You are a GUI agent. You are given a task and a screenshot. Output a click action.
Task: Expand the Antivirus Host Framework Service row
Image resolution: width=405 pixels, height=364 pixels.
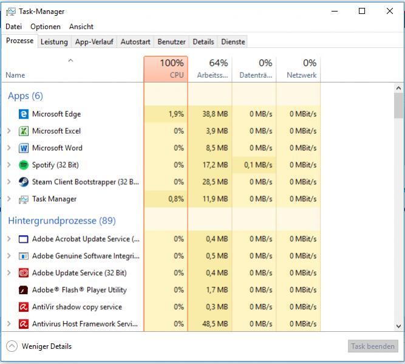(9, 324)
